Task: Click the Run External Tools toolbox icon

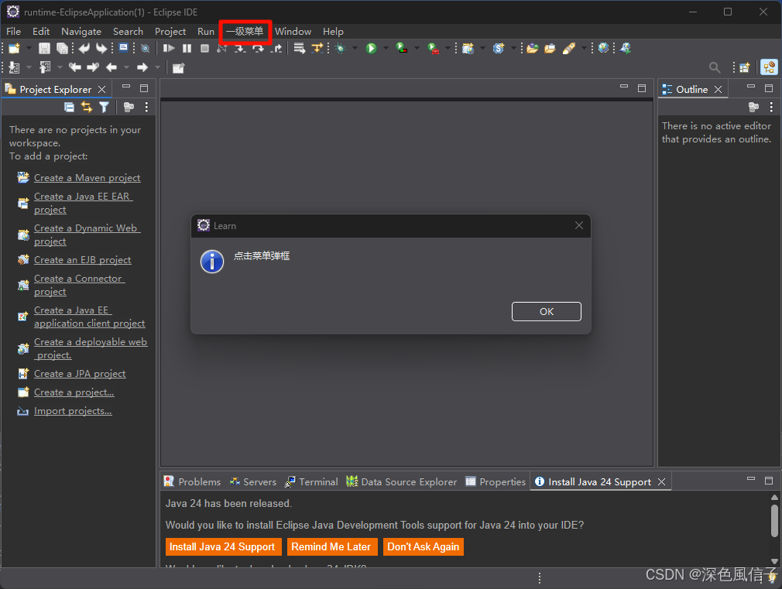Action: coord(434,49)
